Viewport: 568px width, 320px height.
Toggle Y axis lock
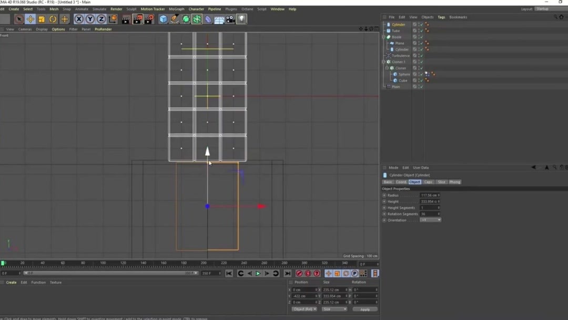90,19
